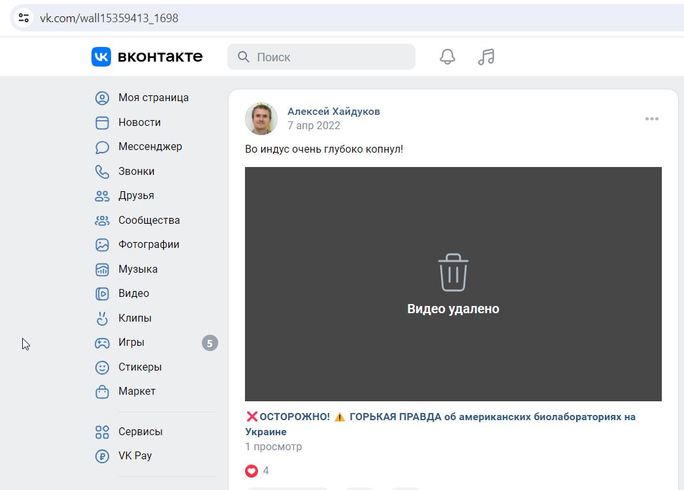This screenshot has height=490, width=684.
Task: Click Видео удалено text on player
Action: coord(453,309)
